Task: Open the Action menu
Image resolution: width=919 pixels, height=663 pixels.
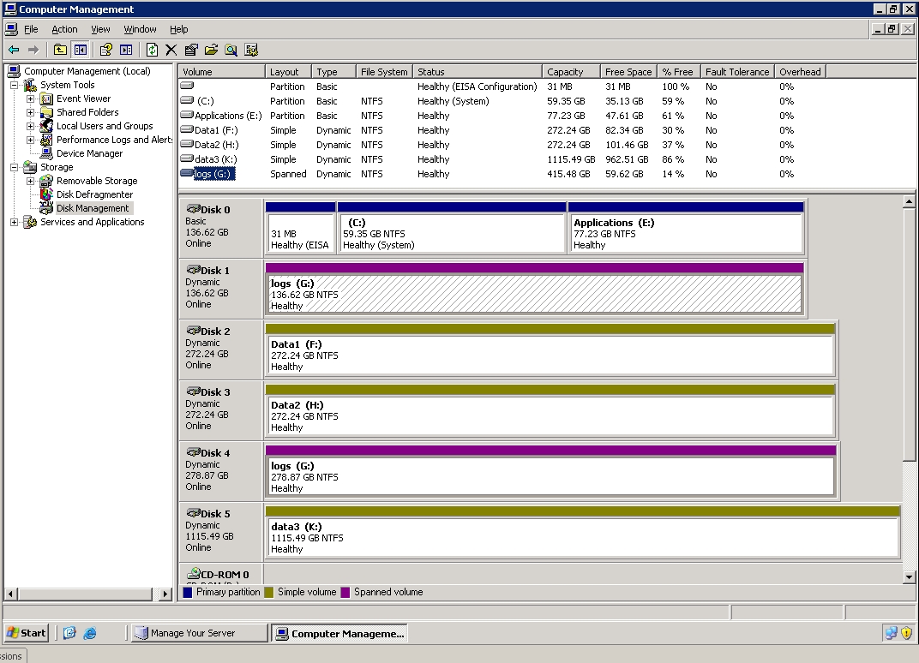Action: [x=64, y=29]
